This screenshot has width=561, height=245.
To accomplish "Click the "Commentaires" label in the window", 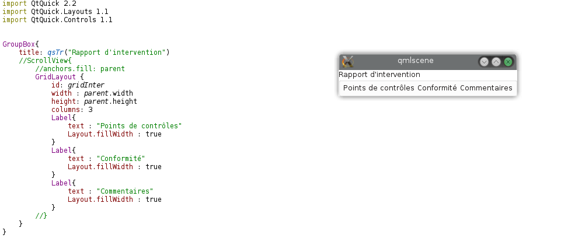I will point(486,88).
